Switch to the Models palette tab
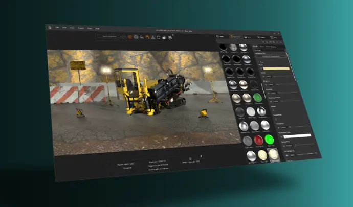This screenshot has width=353, height=207. [x=220, y=36]
